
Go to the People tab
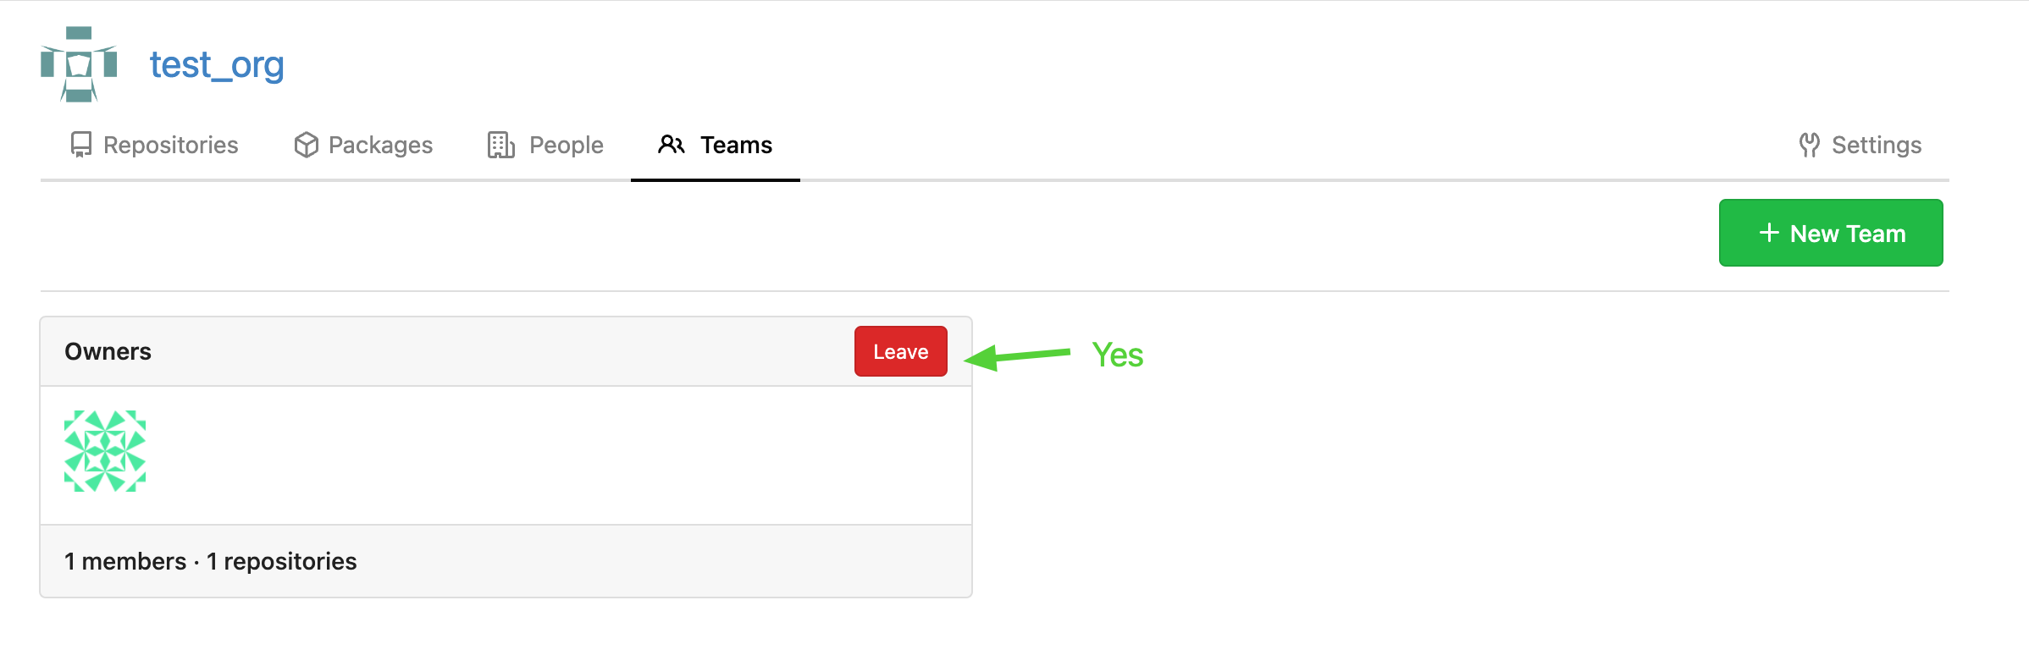tap(545, 145)
